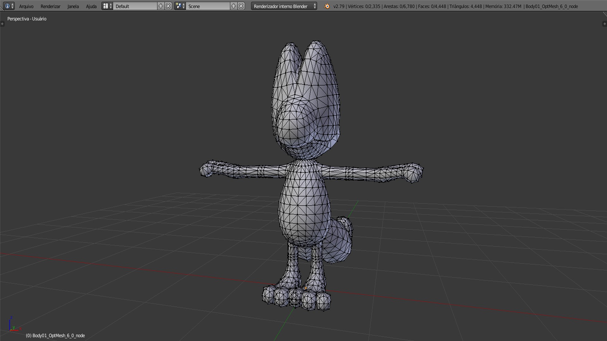Image resolution: width=607 pixels, height=341 pixels.
Task: Open the Janela menu
Action: pos(73,6)
